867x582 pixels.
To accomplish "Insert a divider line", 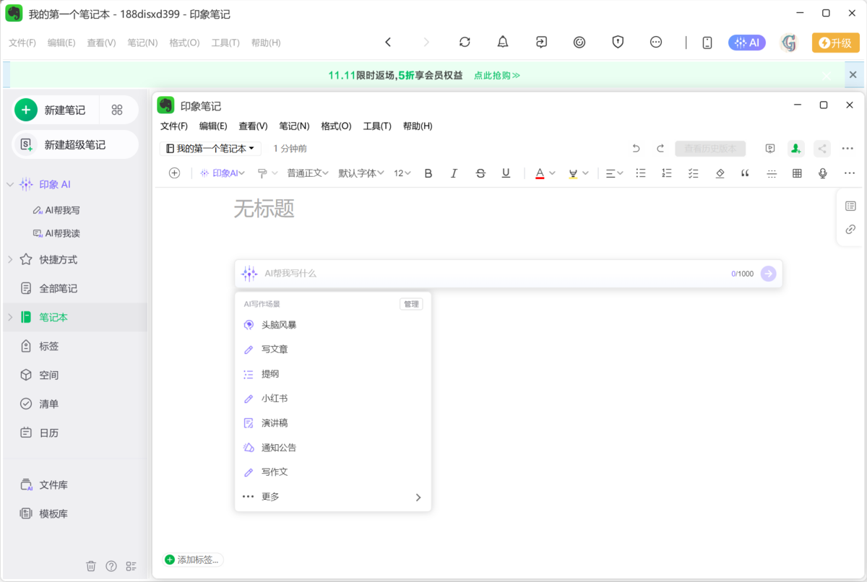I will point(771,173).
